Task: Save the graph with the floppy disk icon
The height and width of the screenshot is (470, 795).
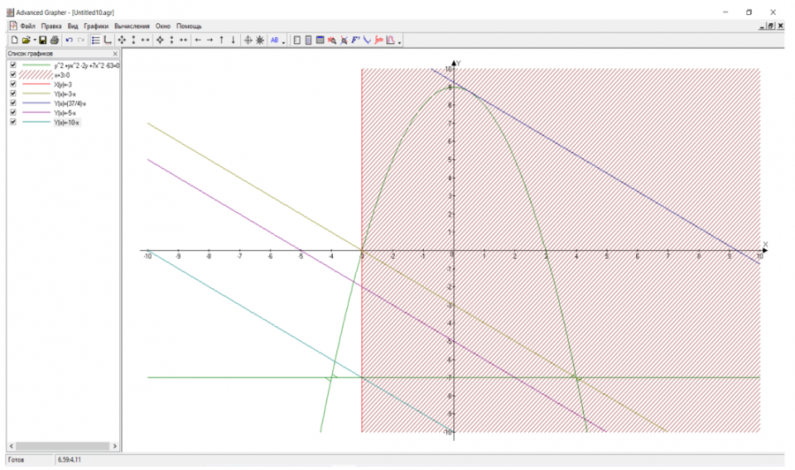Action: click(x=42, y=40)
